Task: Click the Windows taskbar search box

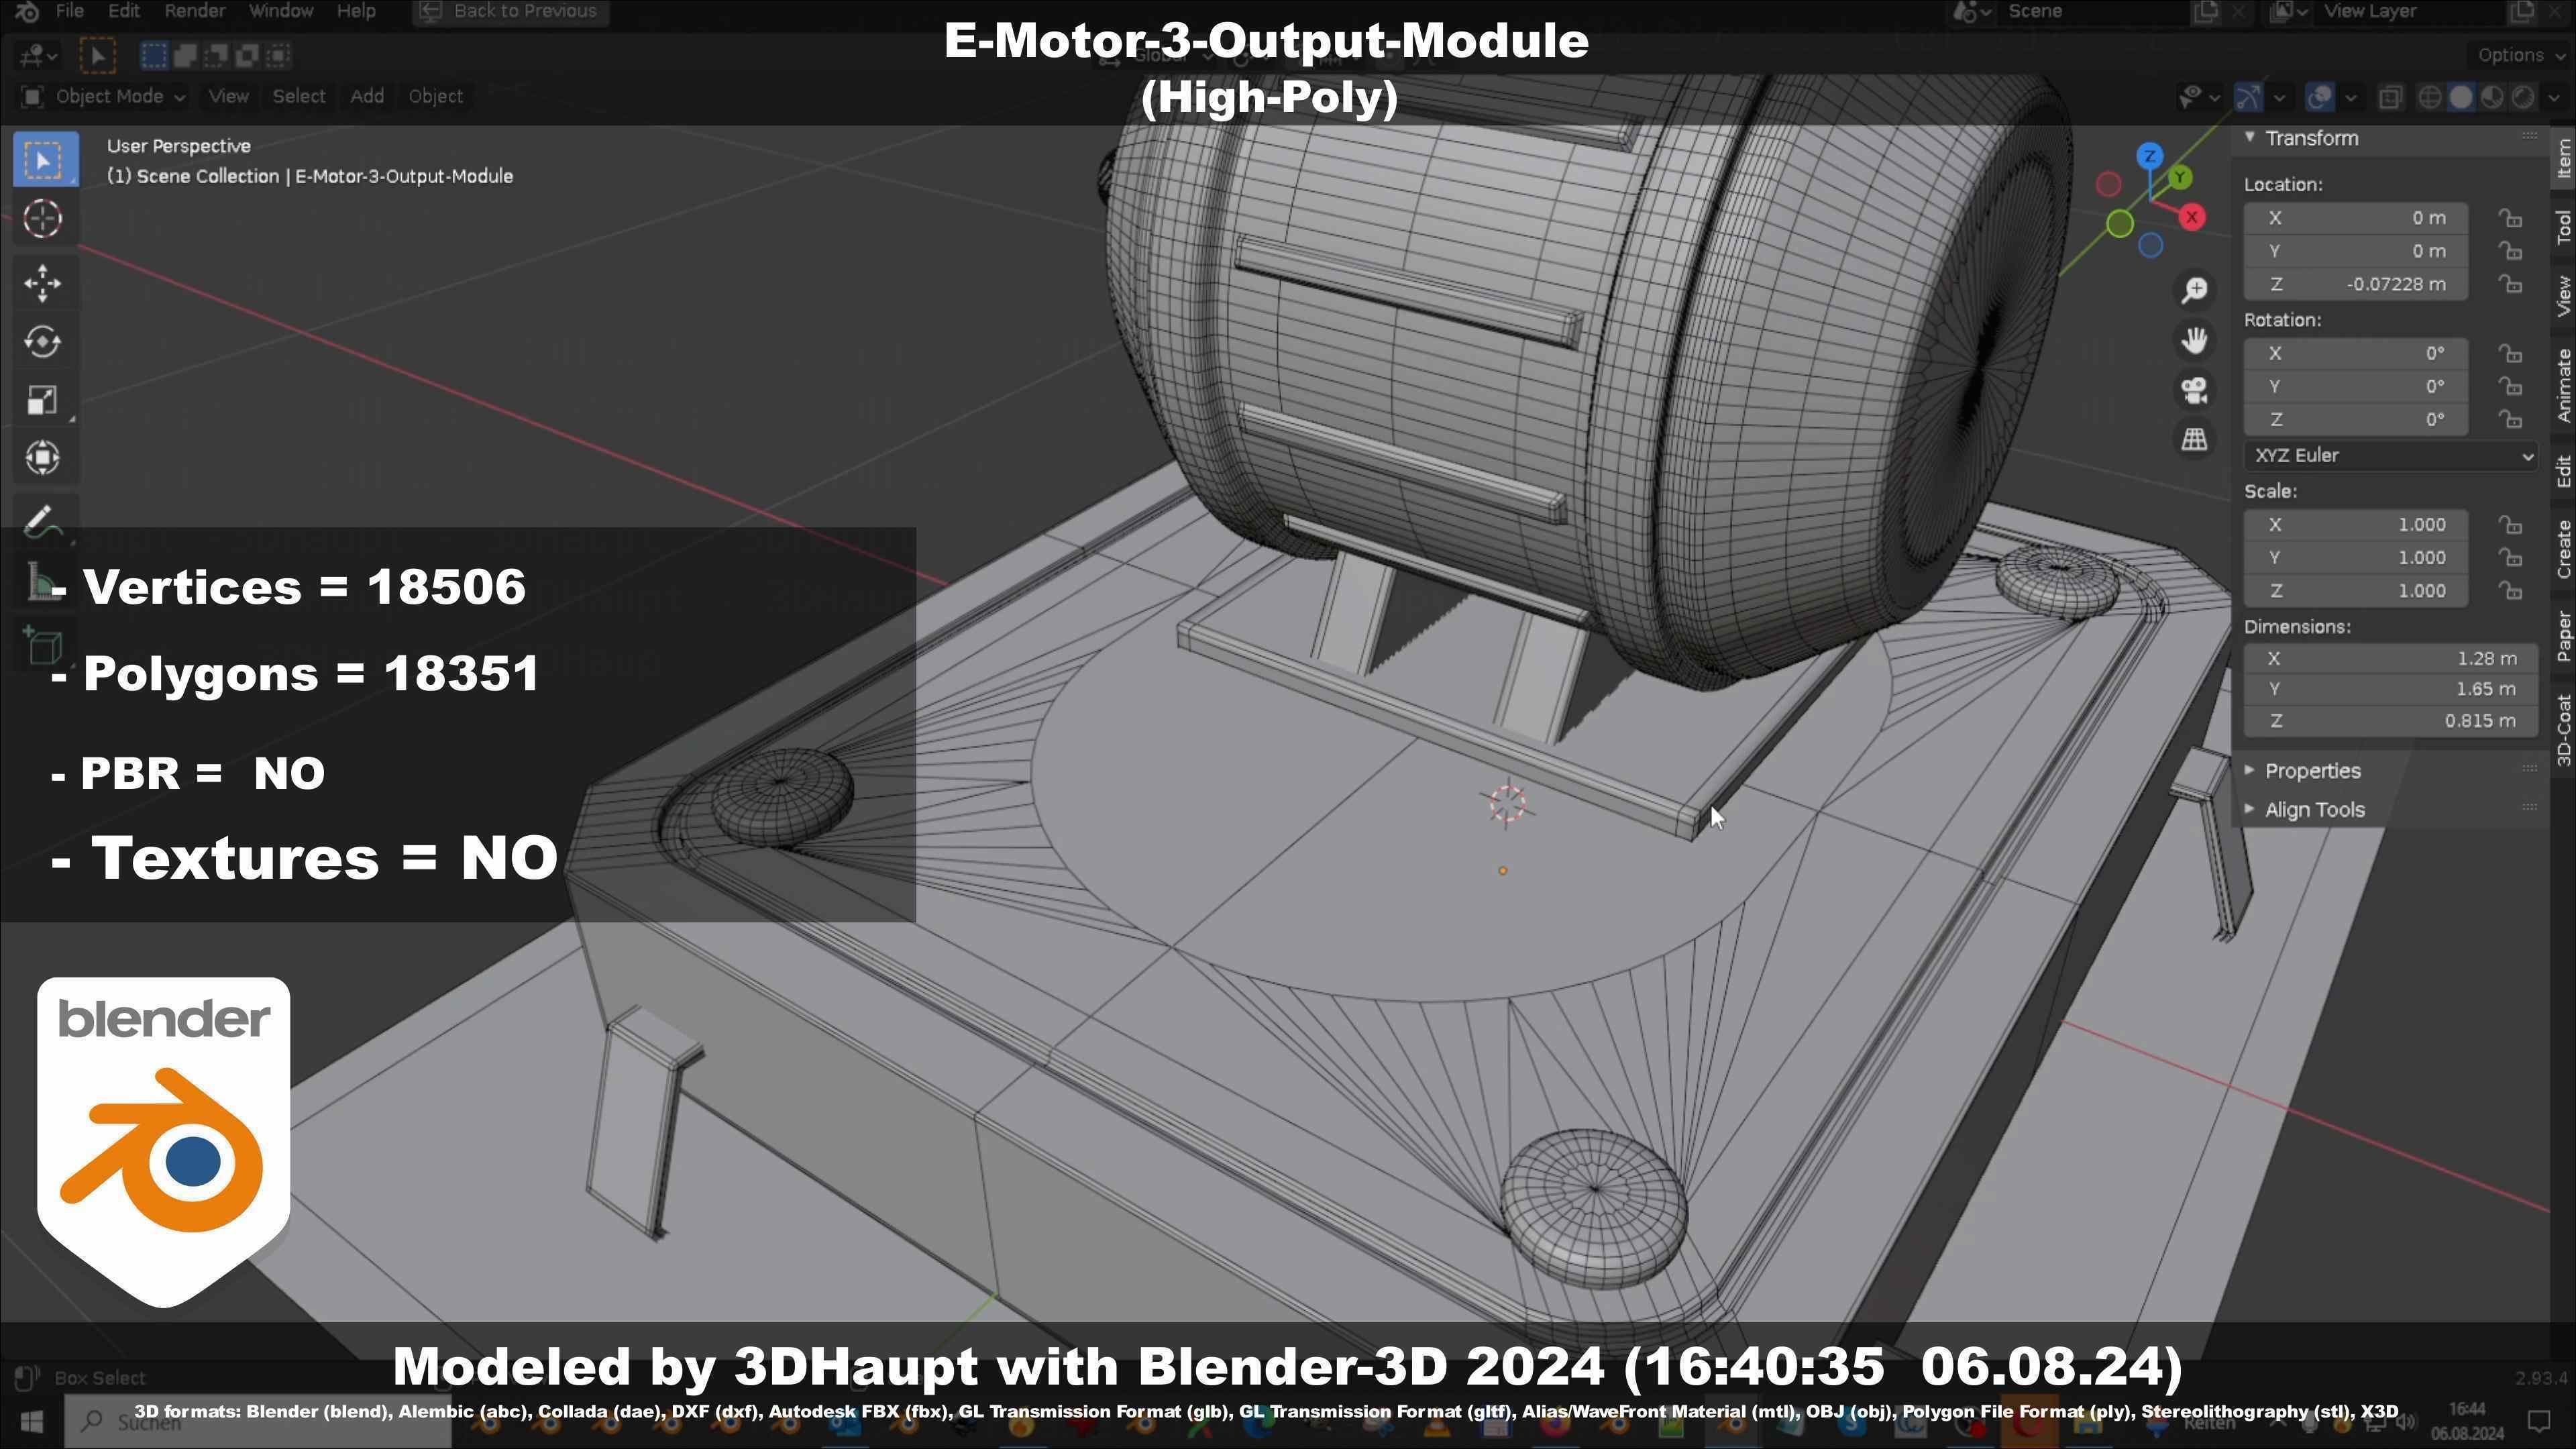Action: [258, 1421]
